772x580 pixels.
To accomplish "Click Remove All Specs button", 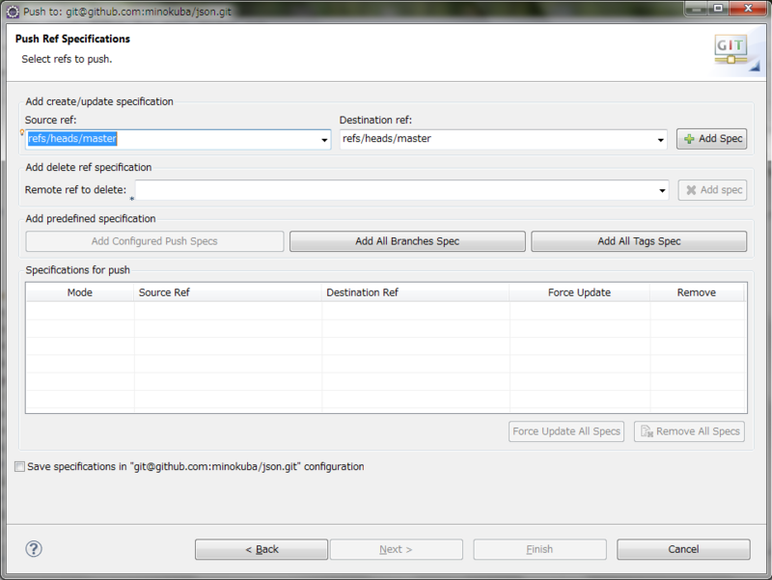I will pos(689,431).
